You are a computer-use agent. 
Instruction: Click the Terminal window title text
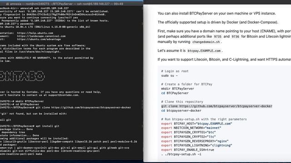pyautogui.click(x=66, y=4)
